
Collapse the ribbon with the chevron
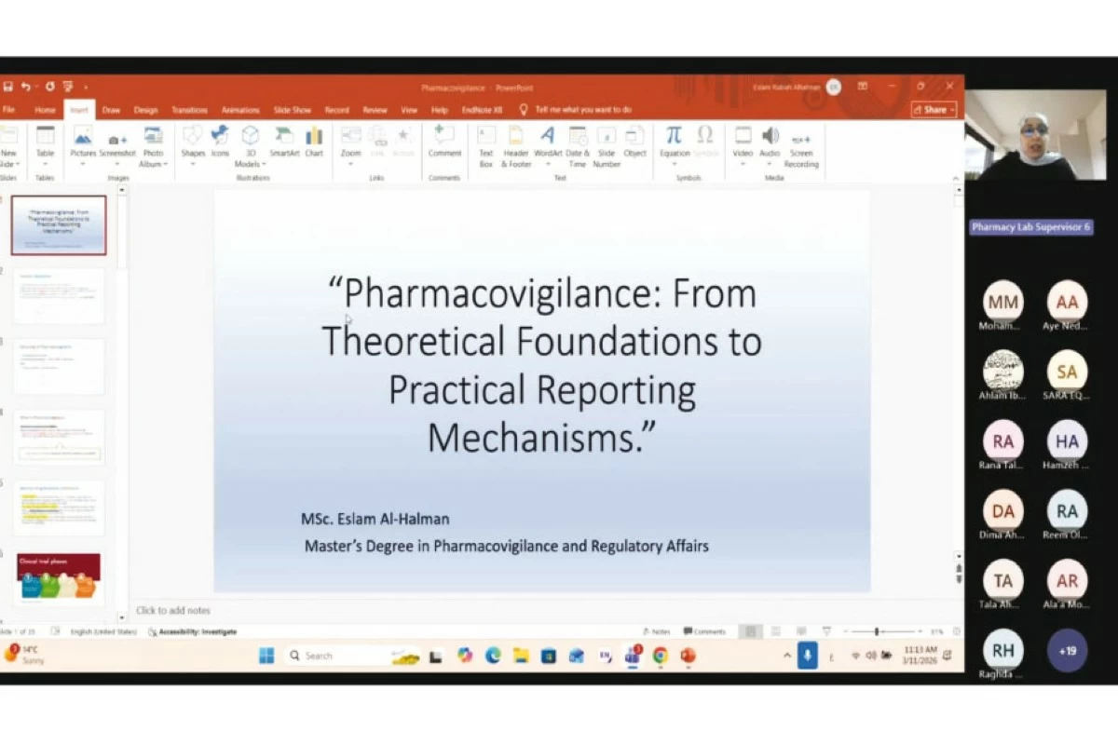(x=957, y=177)
